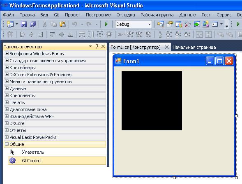Open the Debug configuration combo box
Viewport: 242px width, 184px height.
pyautogui.click(x=134, y=24)
